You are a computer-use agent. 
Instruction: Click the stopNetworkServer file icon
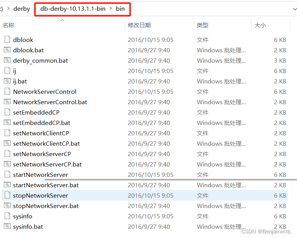click(7, 195)
